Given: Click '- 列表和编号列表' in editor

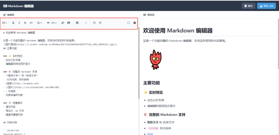Looking at the screenshot, I should point(13,95).
